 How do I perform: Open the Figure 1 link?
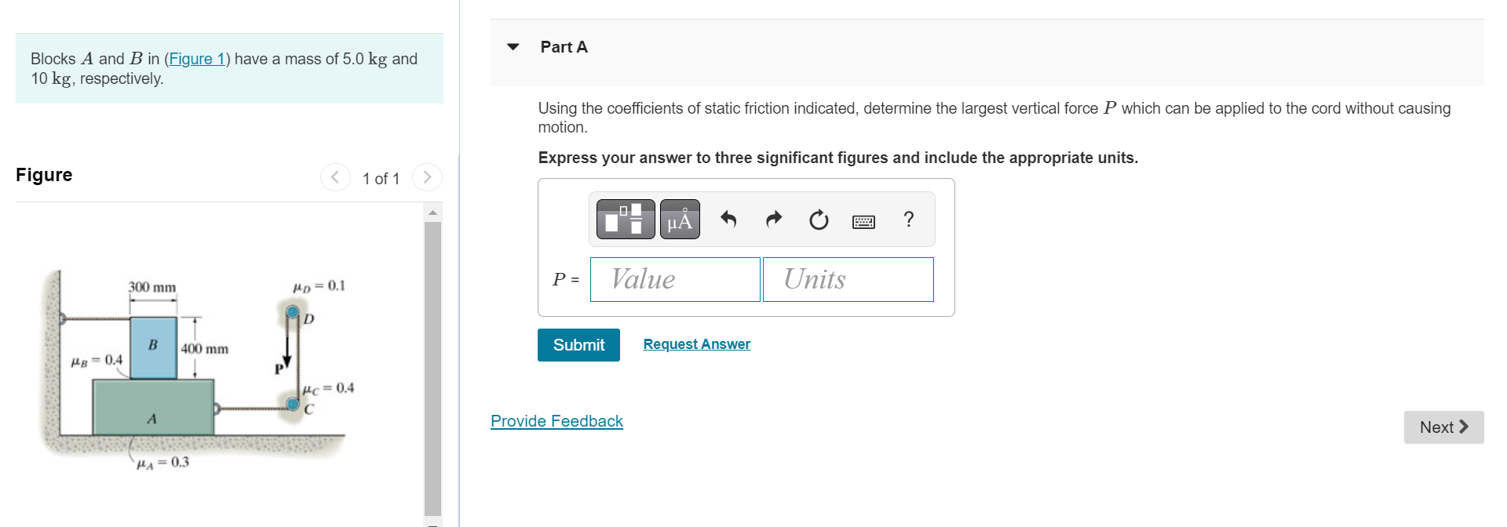[x=197, y=59]
